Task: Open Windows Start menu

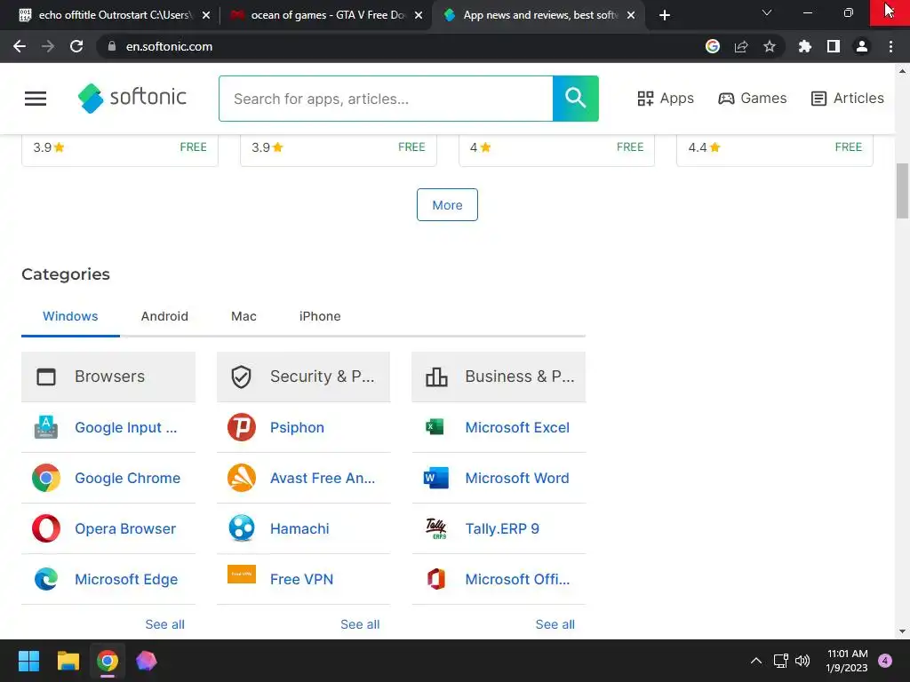Action: pos(28,661)
